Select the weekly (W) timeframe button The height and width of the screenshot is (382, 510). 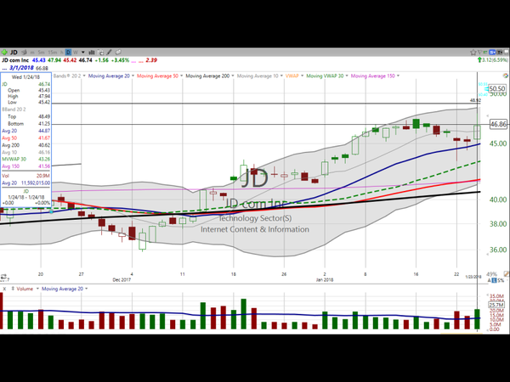[76, 53]
